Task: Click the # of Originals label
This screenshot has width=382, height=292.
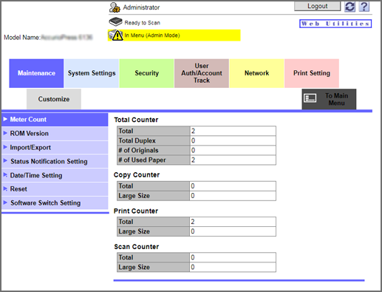Action: [x=138, y=150]
